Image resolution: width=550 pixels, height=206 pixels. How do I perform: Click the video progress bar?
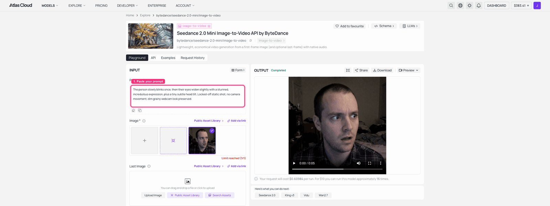(x=337, y=169)
